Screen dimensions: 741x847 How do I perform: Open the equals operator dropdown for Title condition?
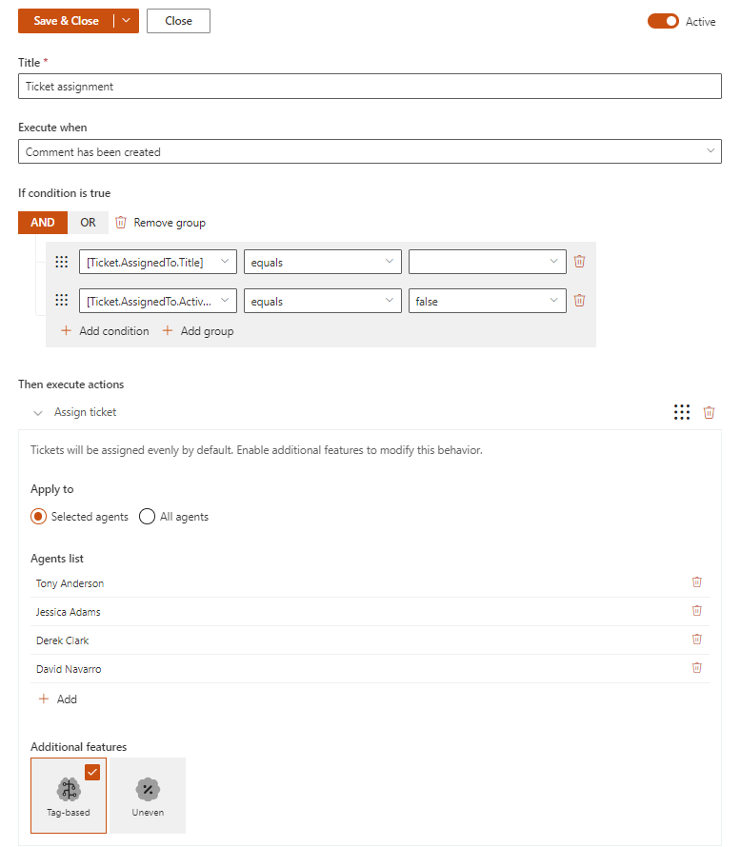[x=323, y=262]
